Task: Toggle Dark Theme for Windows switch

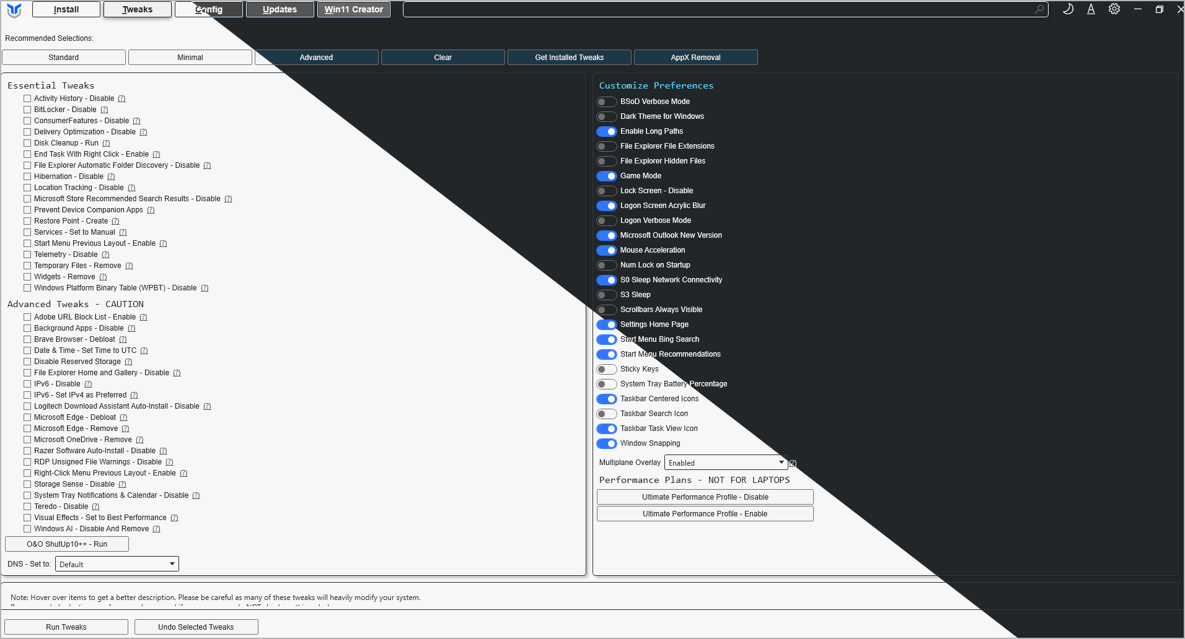Action: (x=607, y=116)
